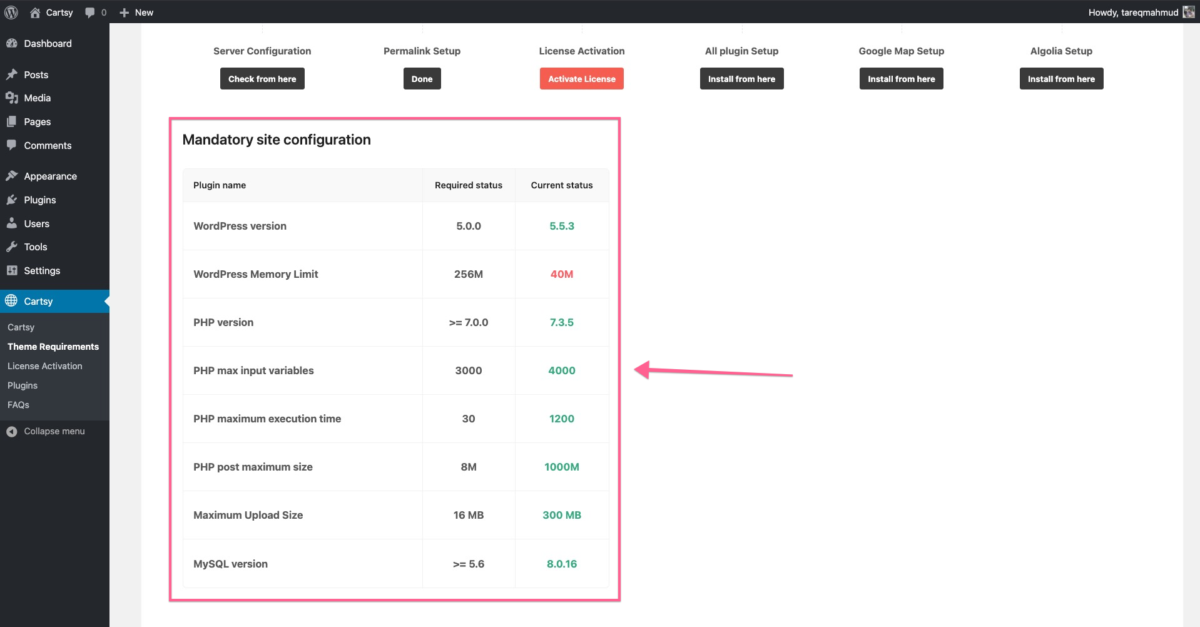The height and width of the screenshot is (627, 1200).
Task: Click the WordPress Memory Limit label
Action: coord(255,274)
